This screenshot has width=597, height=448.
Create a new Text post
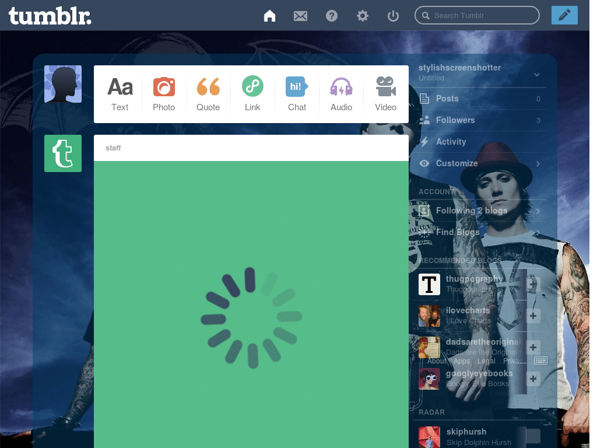[120, 94]
